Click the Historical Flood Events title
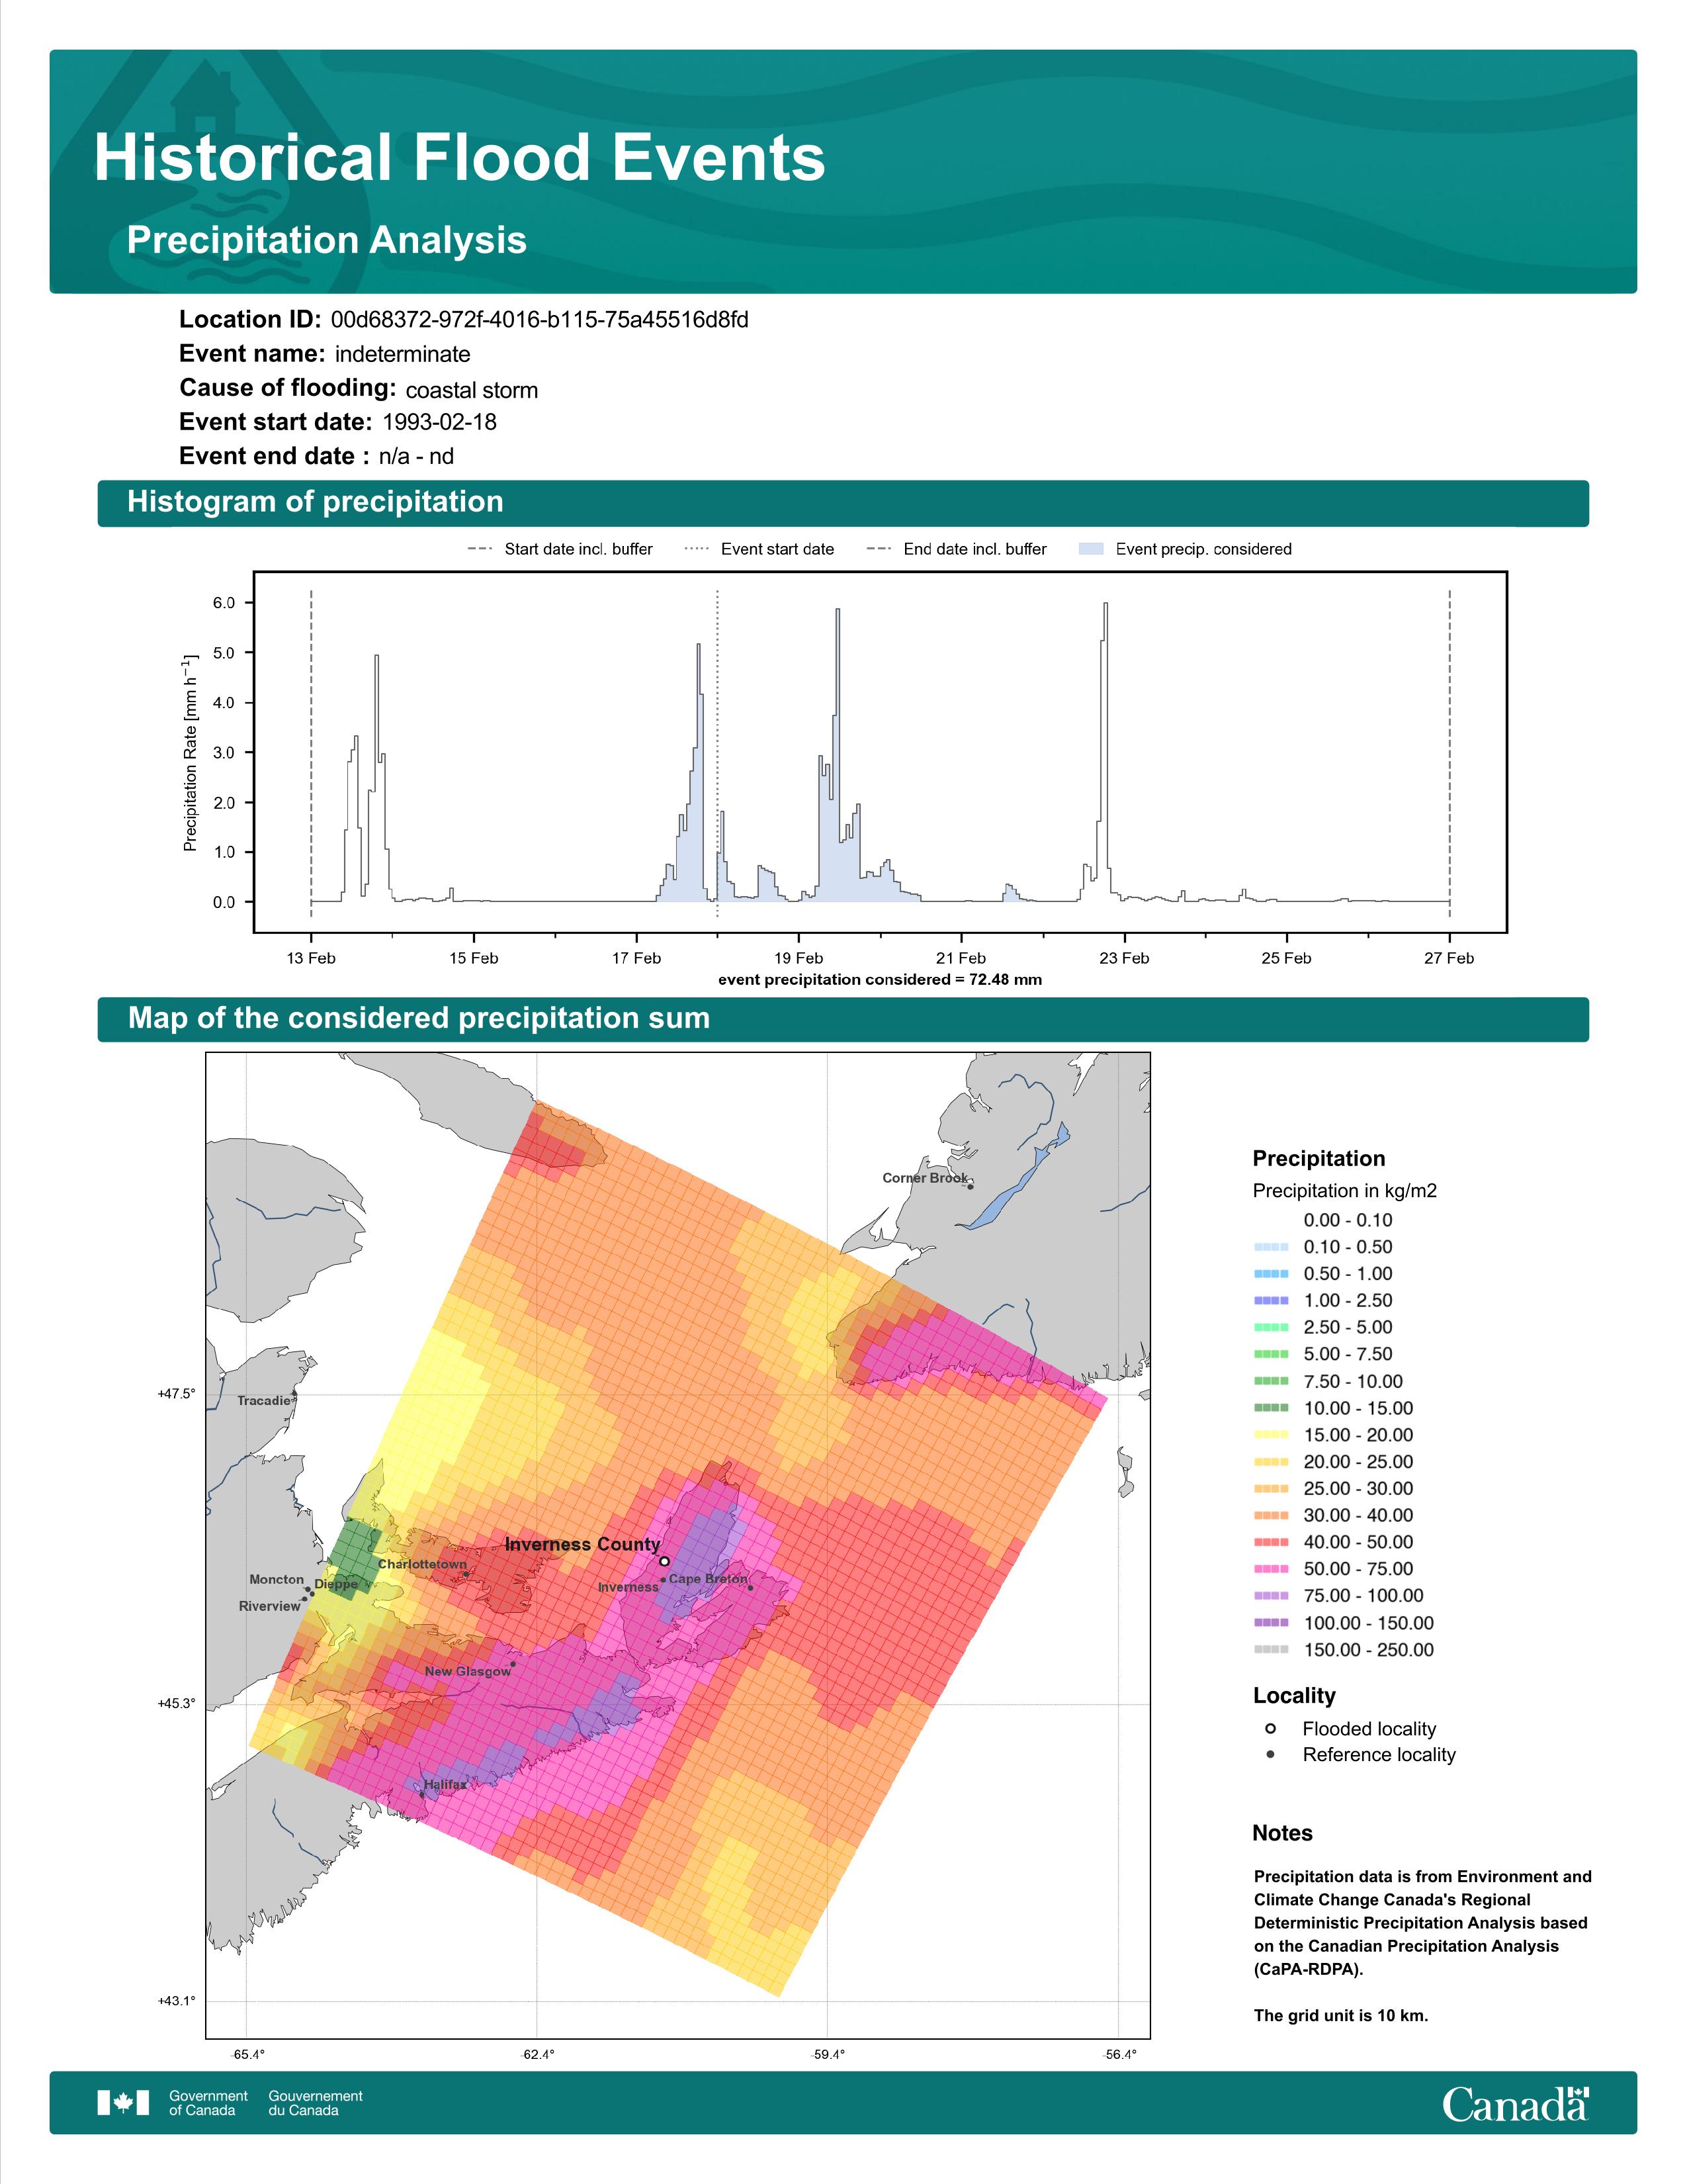 click(x=460, y=158)
